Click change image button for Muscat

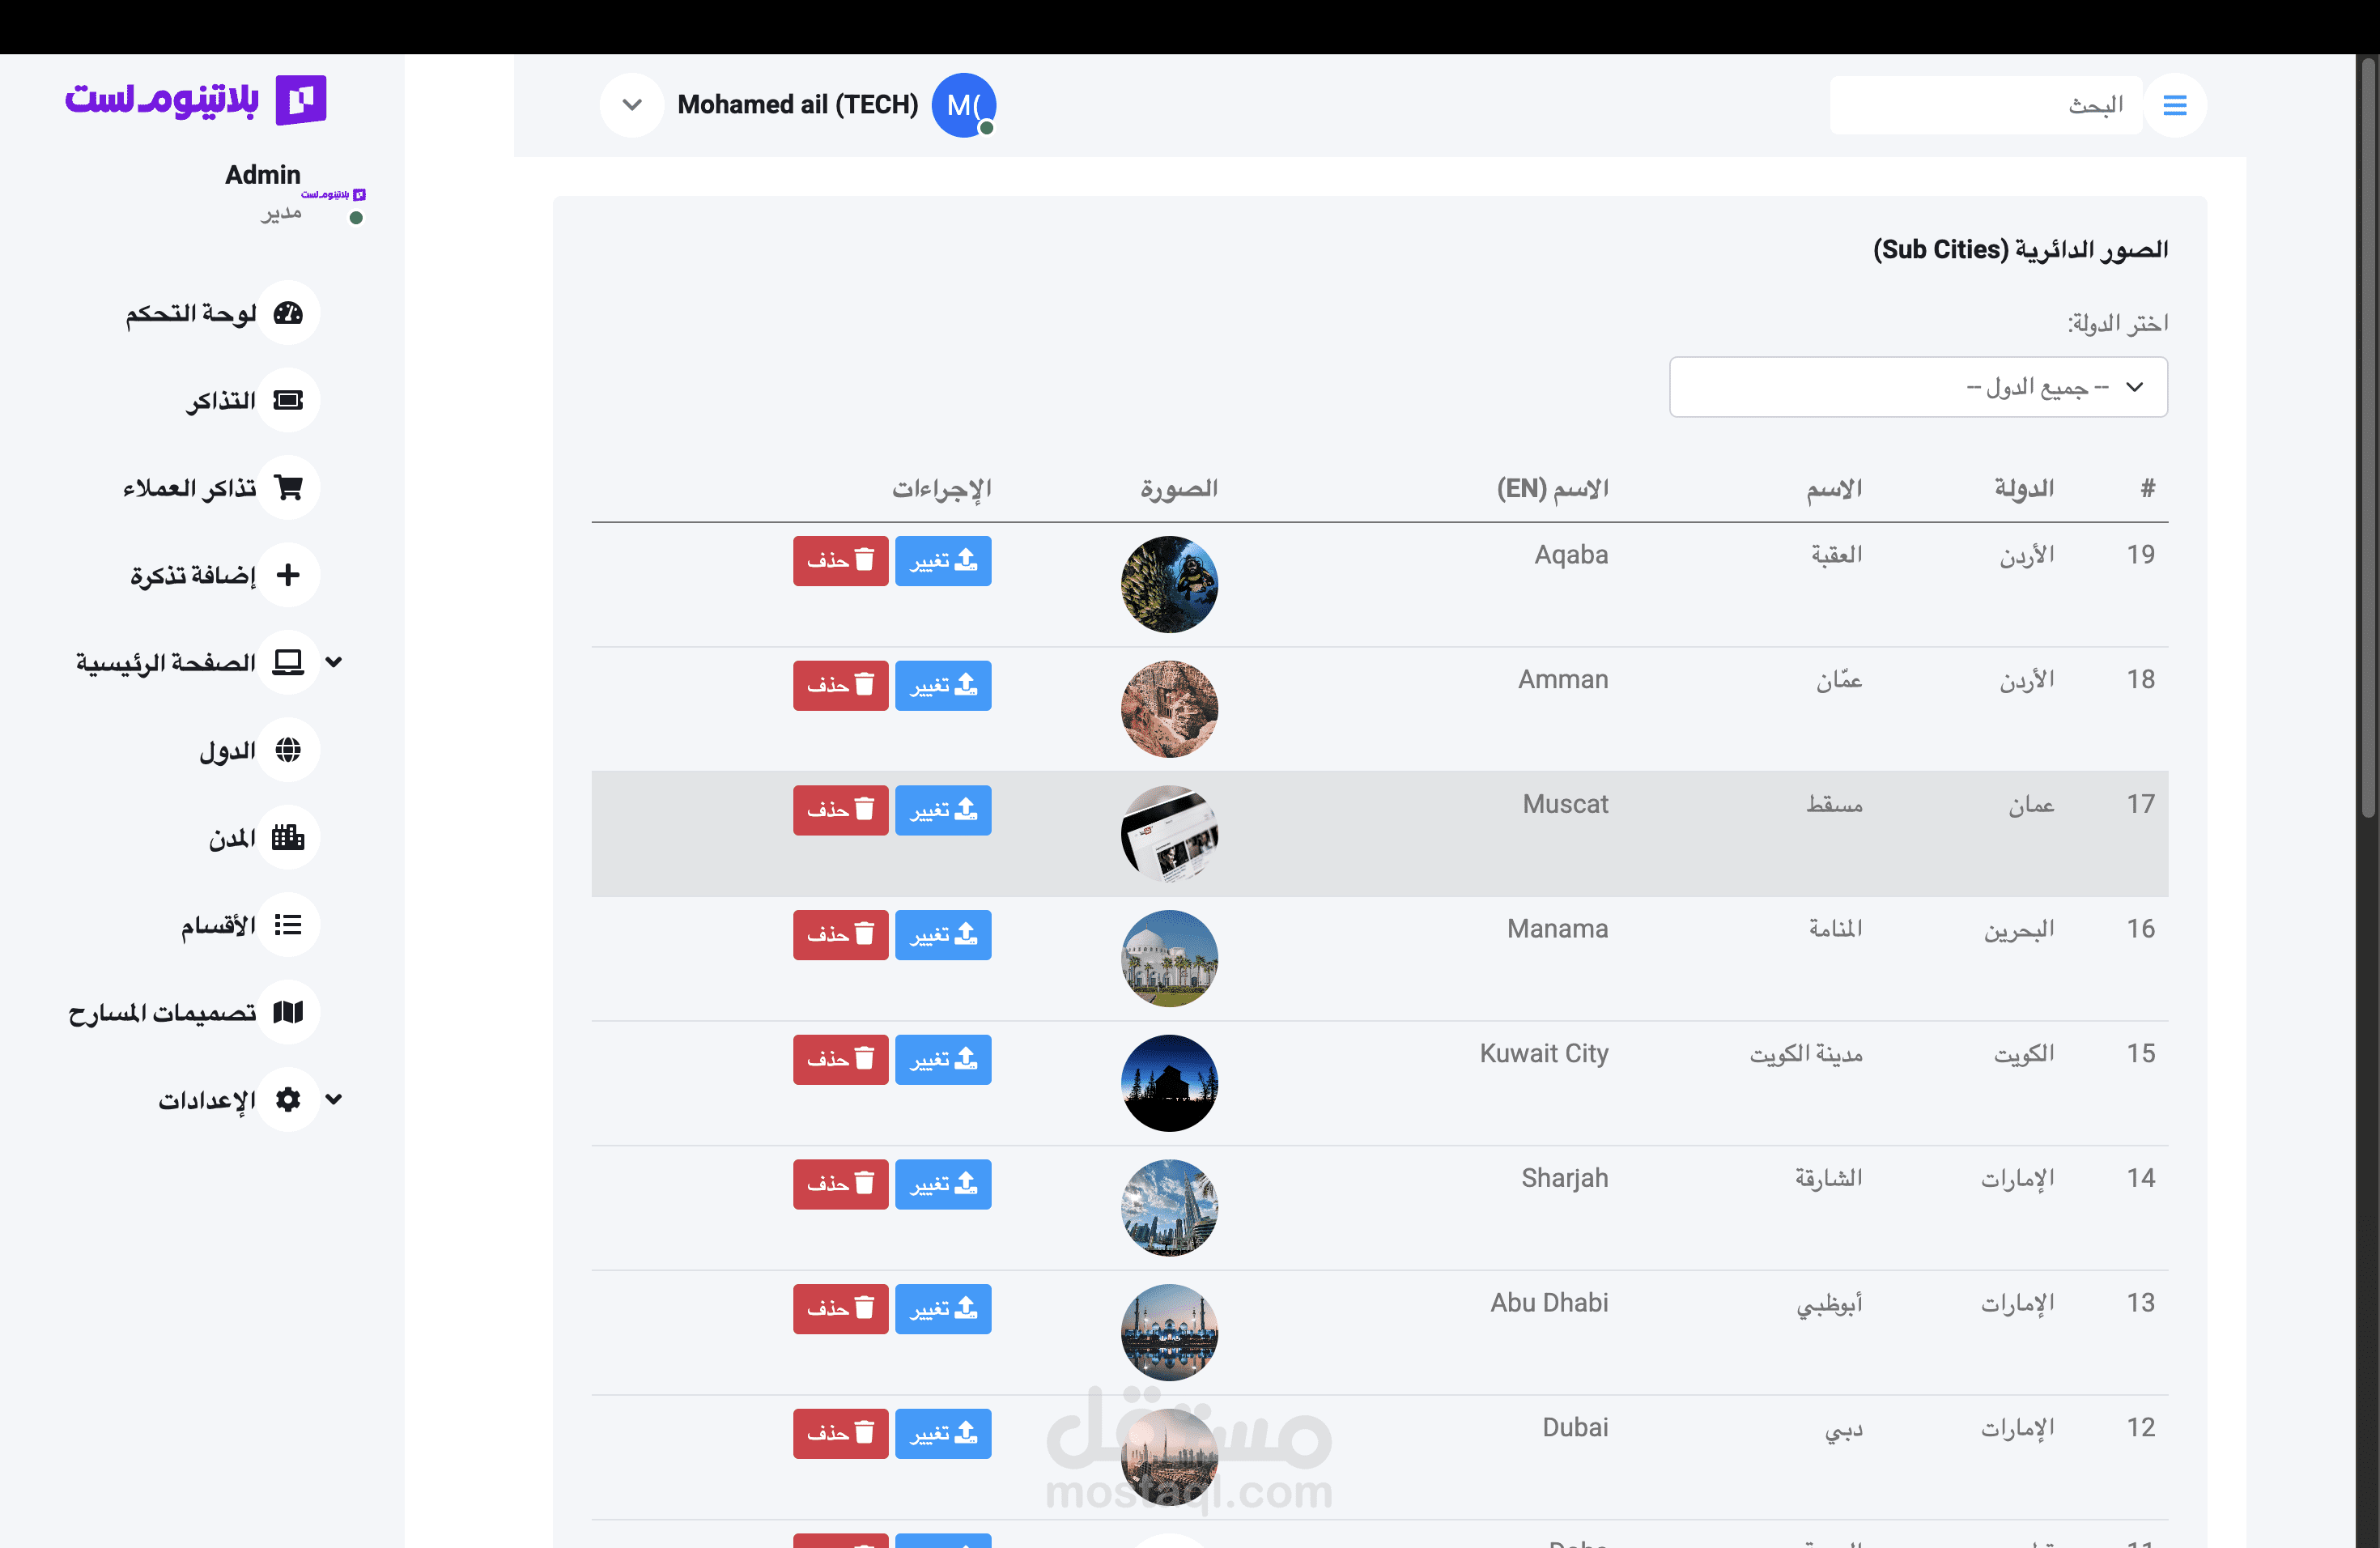[x=942, y=810]
